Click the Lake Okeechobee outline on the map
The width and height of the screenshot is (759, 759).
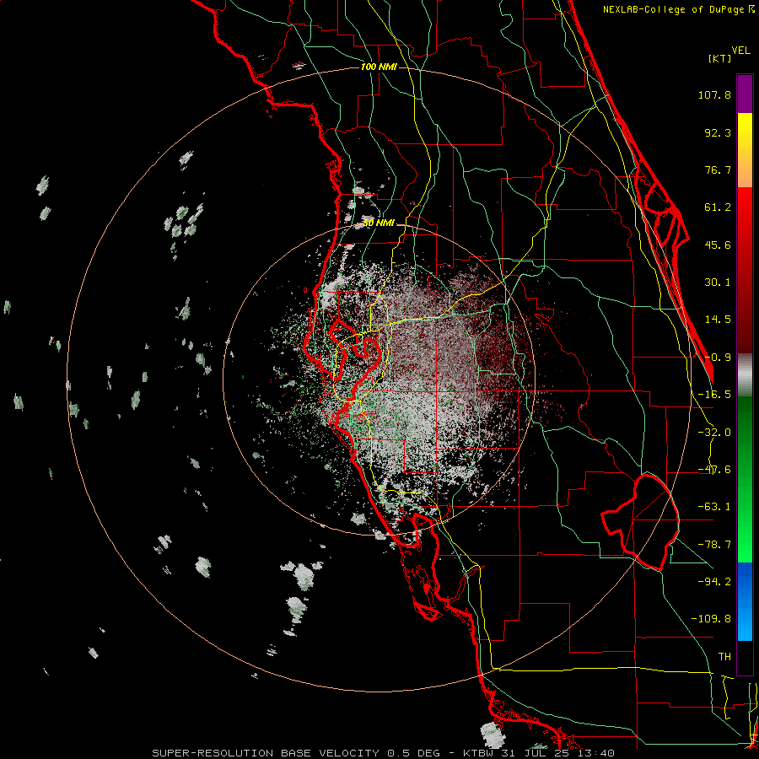click(x=640, y=522)
